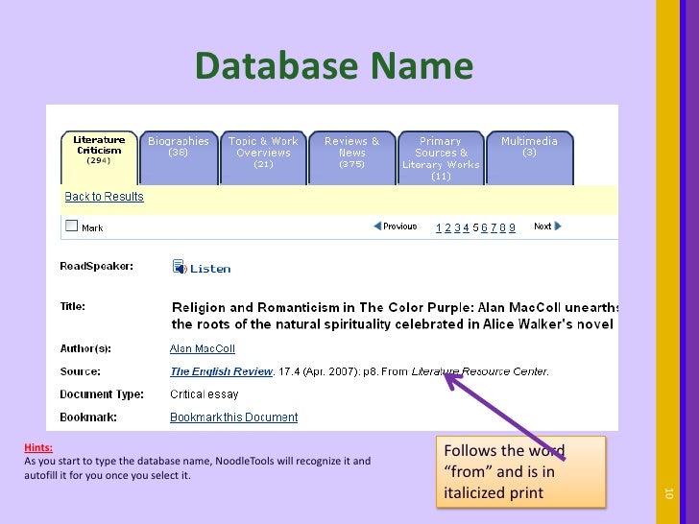Go to result page 7

tap(494, 227)
